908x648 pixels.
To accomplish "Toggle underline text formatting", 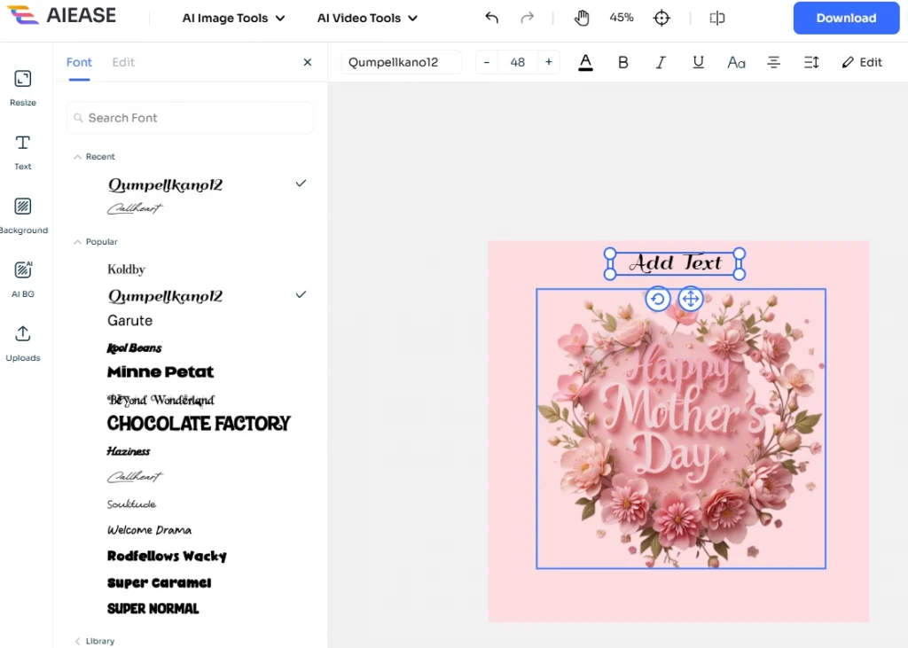I will coord(699,62).
